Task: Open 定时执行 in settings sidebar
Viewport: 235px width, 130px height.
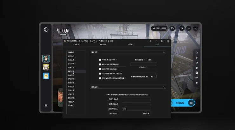Action: (71, 56)
